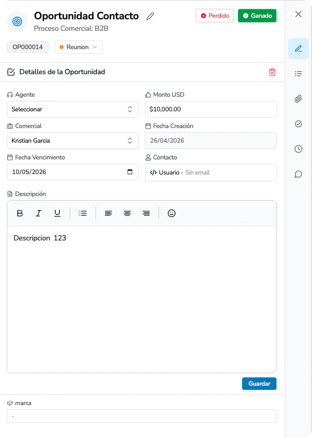The width and height of the screenshot is (312, 438).
Task: Close the panel with the X icon
Action: (298, 14)
